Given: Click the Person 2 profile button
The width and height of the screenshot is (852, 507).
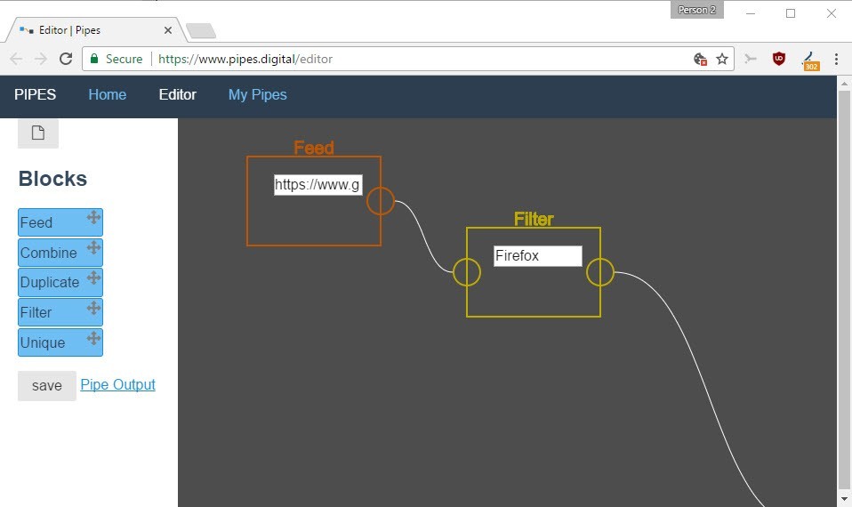Looking at the screenshot, I should pyautogui.click(x=696, y=10).
